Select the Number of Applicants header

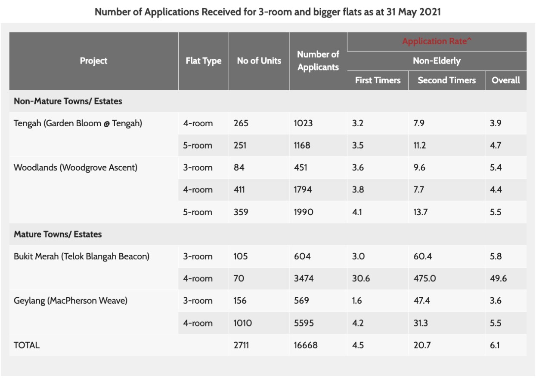coord(318,61)
